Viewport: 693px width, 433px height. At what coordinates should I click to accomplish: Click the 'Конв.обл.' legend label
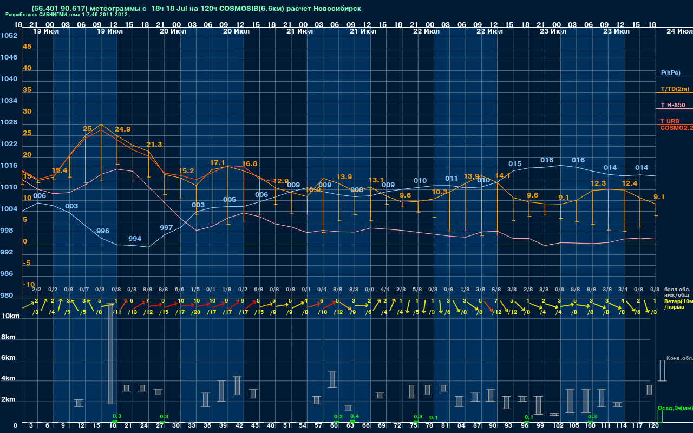(679, 358)
